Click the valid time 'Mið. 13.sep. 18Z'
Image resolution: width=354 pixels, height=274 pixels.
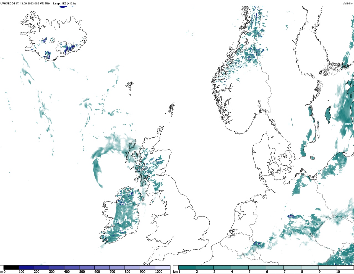click(x=56, y=4)
